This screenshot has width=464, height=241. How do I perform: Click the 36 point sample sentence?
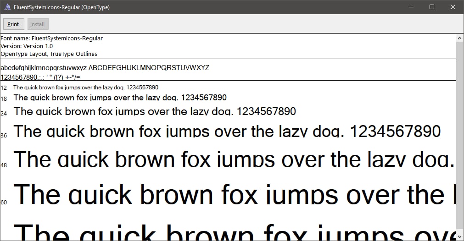227,131
